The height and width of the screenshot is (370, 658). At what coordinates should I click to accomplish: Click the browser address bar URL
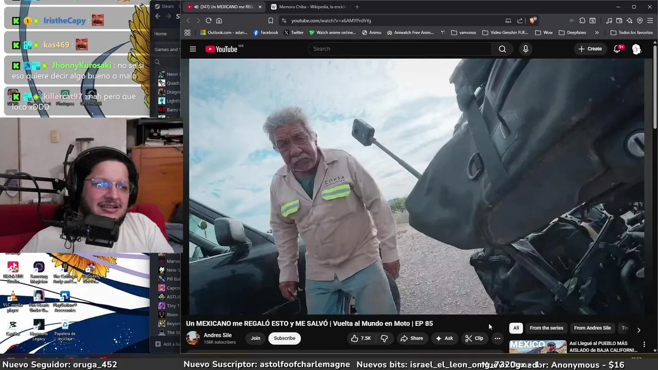pyautogui.click(x=331, y=21)
